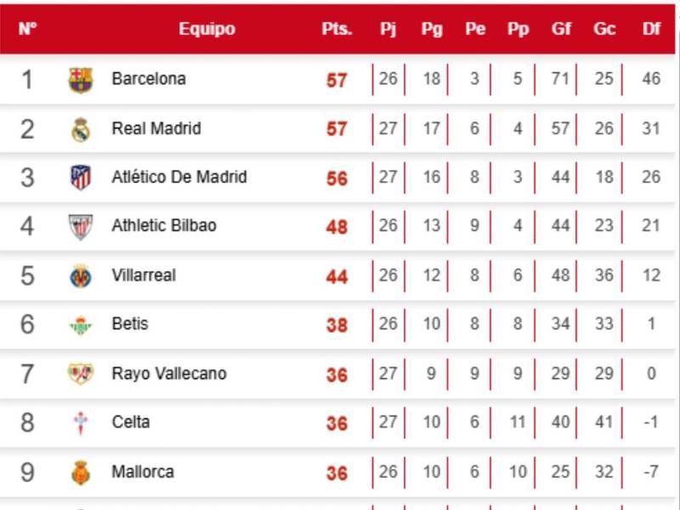Click the Mallorca club crest
Image resolution: width=680 pixels, height=510 pixels.
[x=81, y=473]
